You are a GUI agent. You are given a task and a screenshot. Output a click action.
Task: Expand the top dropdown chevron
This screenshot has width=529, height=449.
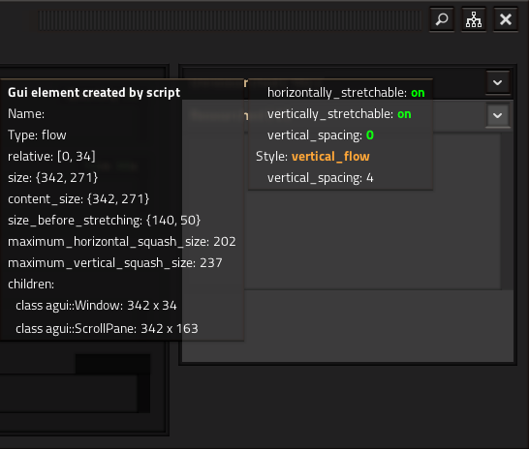(x=498, y=82)
